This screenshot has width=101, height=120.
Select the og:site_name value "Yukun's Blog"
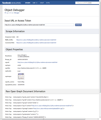21,82
